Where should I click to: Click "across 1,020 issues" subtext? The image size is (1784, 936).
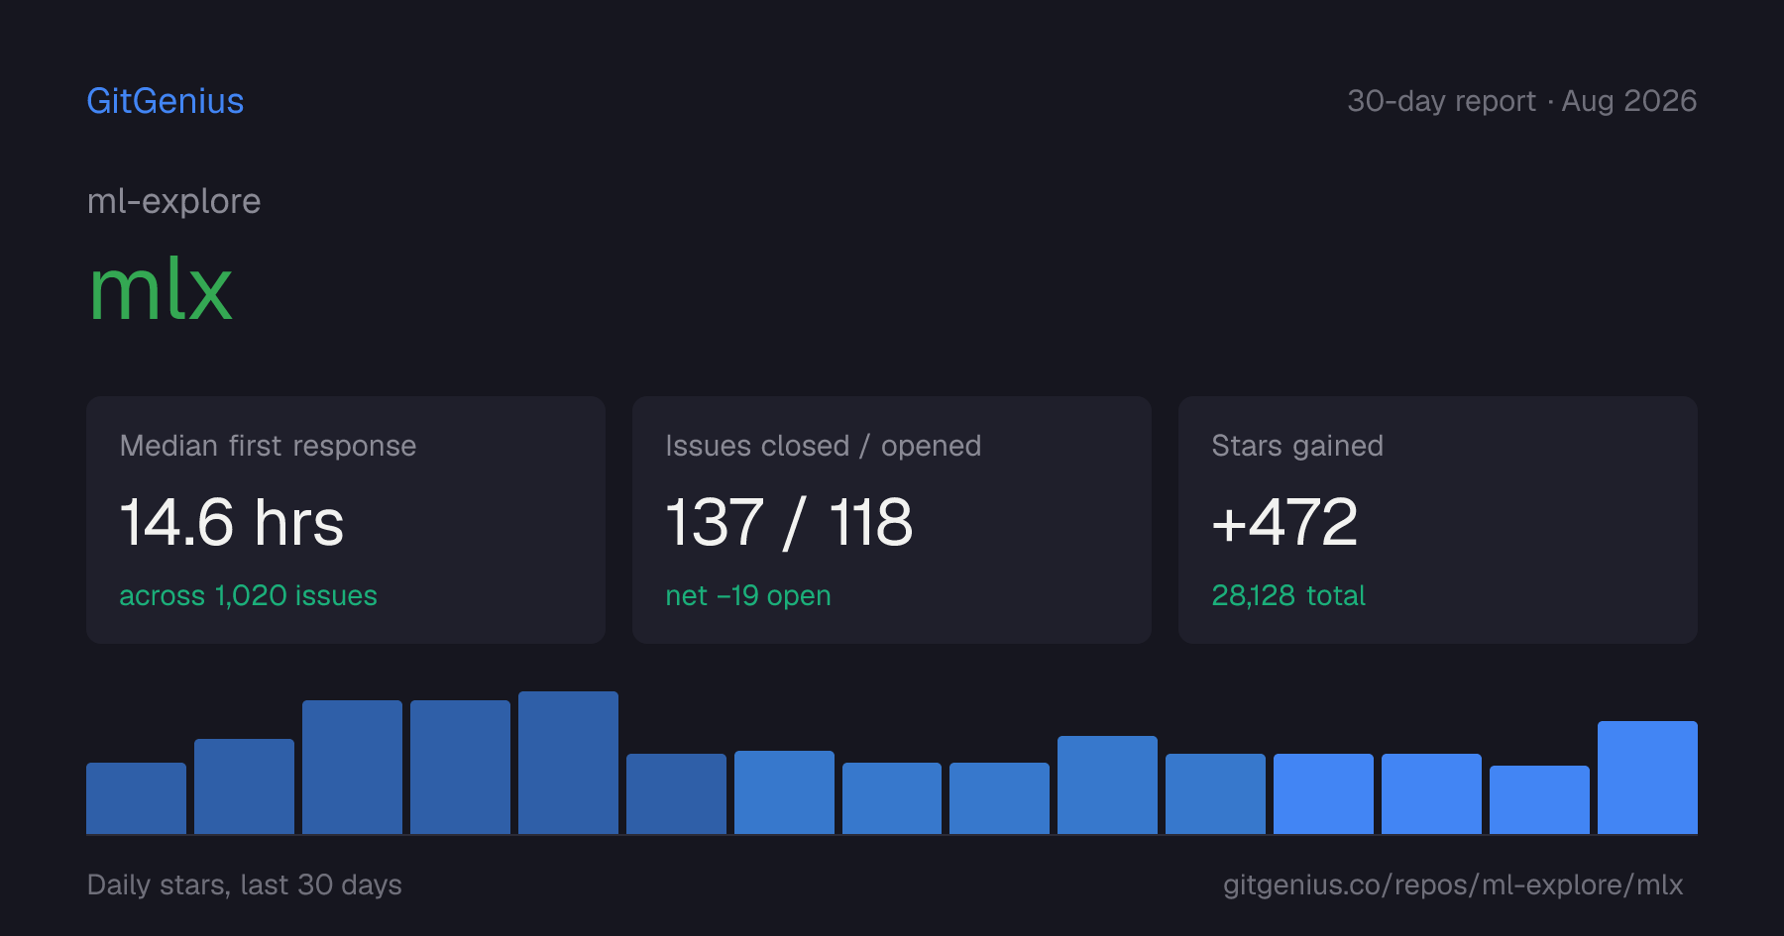point(248,595)
